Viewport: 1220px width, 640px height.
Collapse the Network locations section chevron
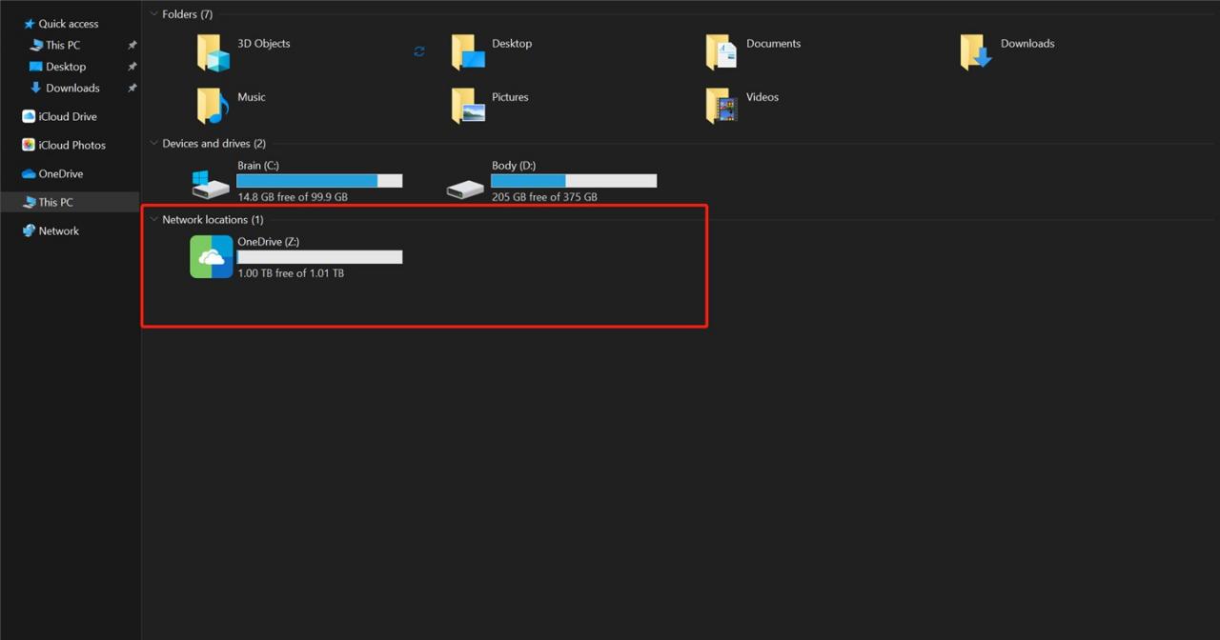pyautogui.click(x=153, y=220)
